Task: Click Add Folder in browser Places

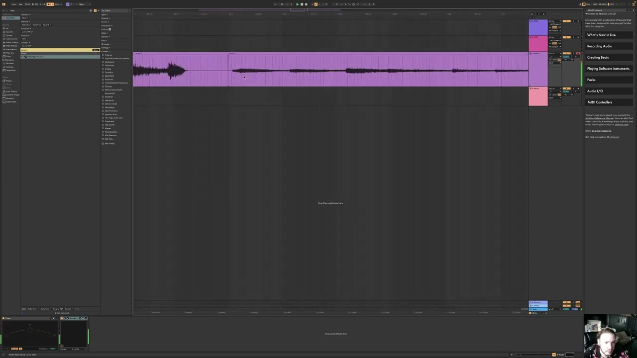Action: point(11,102)
